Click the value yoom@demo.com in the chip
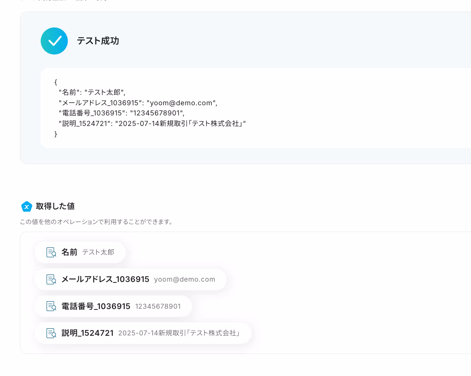This screenshot has width=471, height=376. 185,279
